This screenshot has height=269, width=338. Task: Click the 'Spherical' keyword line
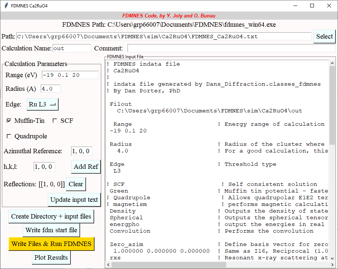coord(126,218)
